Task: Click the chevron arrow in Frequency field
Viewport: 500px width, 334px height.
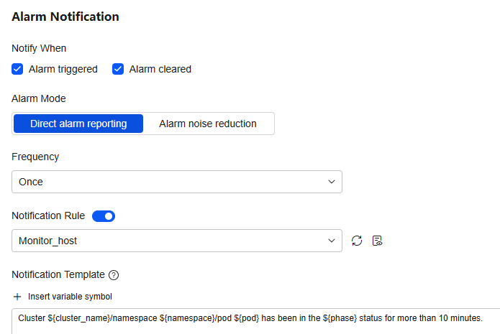Action: click(x=332, y=182)
